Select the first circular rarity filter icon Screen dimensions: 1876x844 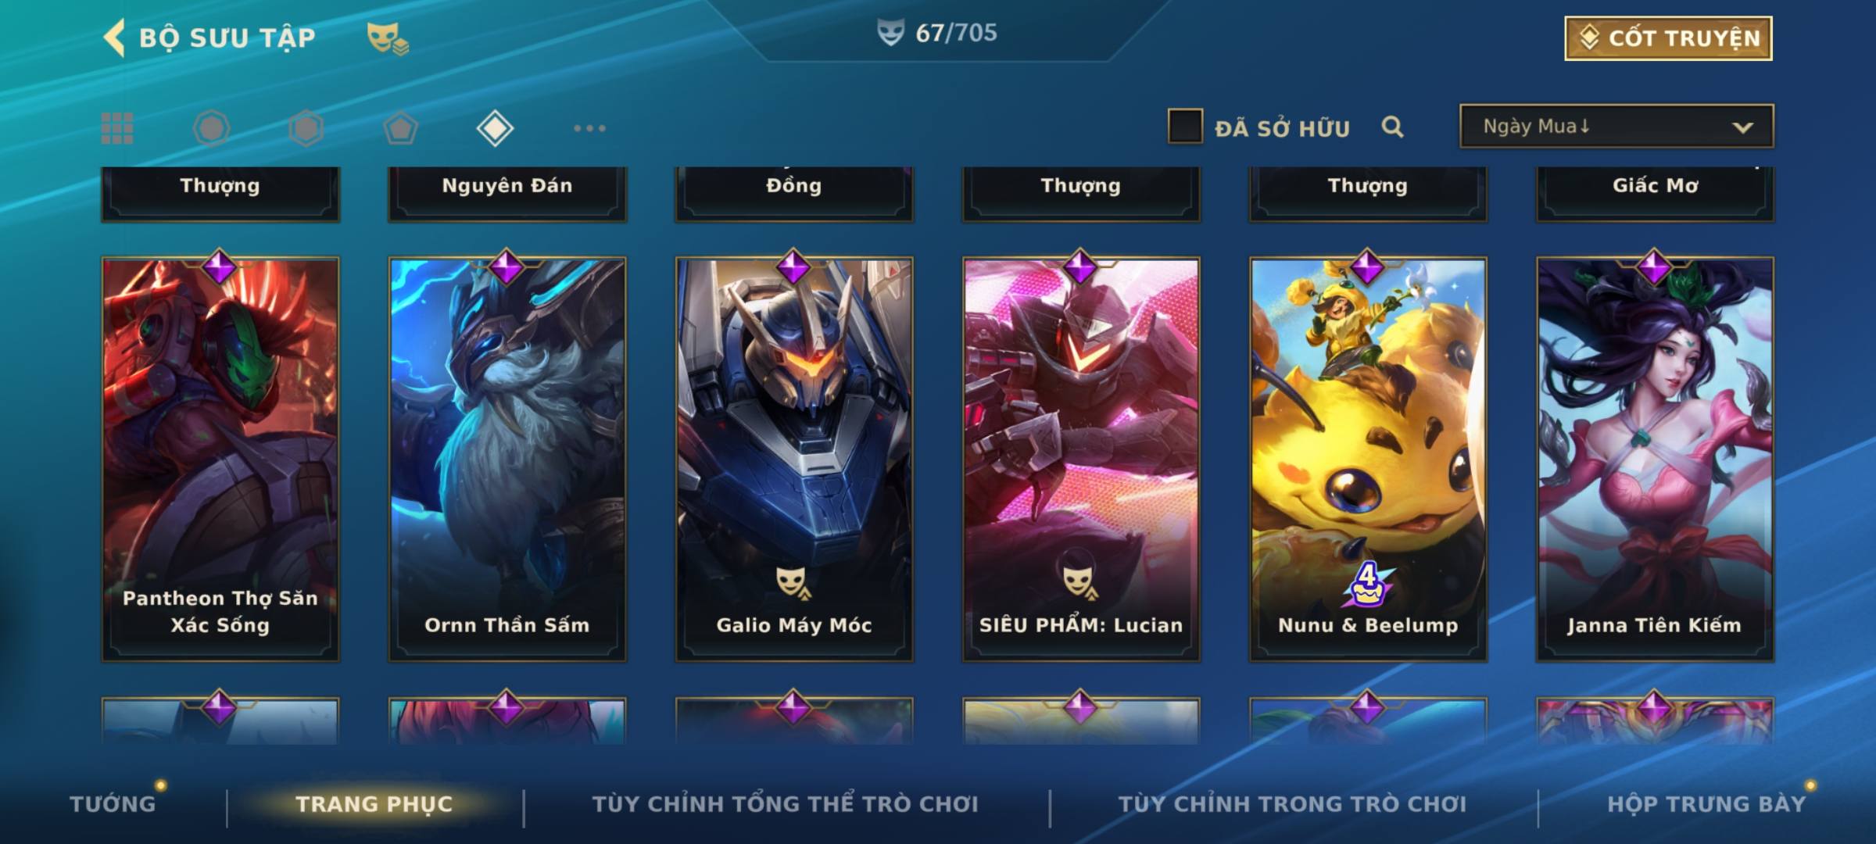click(212, 128)
